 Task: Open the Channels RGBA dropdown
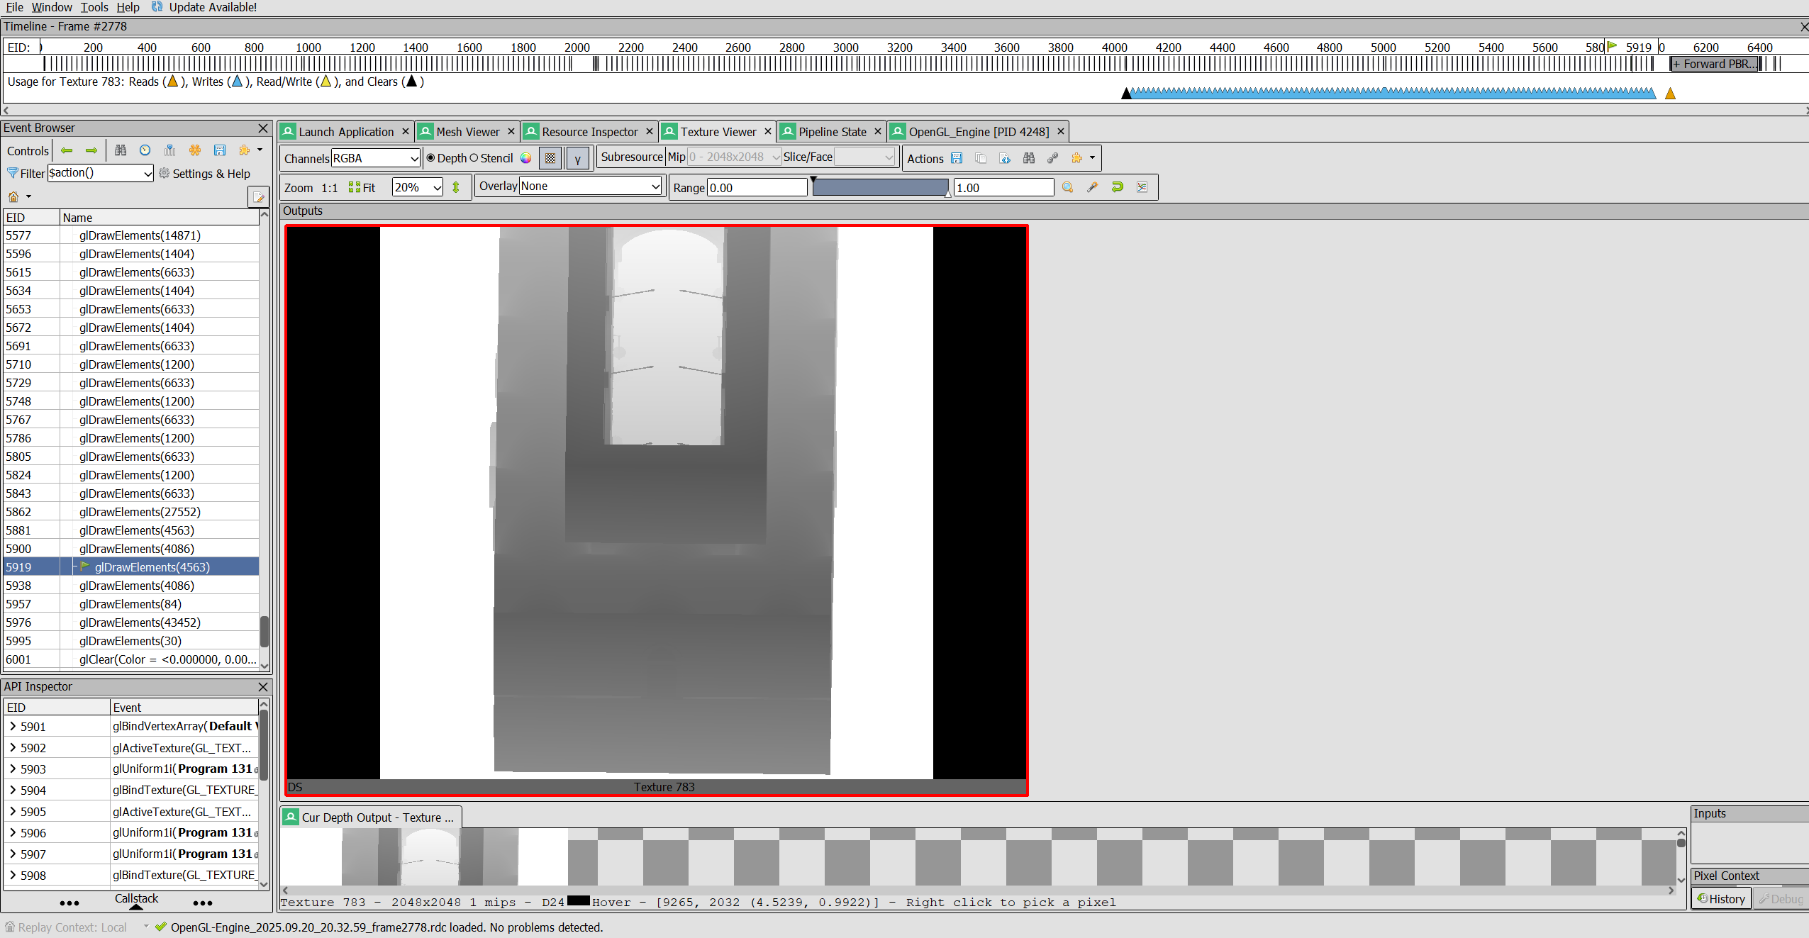pos(376,158)
